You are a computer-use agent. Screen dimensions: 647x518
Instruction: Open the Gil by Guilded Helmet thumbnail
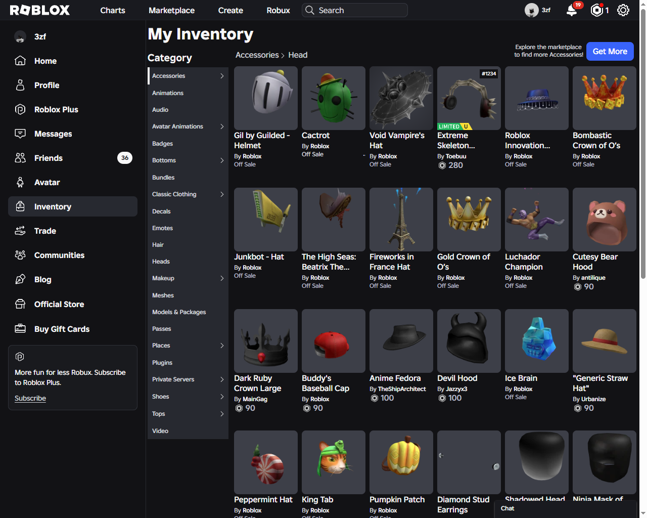(266, 98)
